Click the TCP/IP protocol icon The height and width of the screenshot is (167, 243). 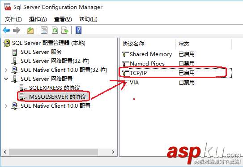click(125, 73)
